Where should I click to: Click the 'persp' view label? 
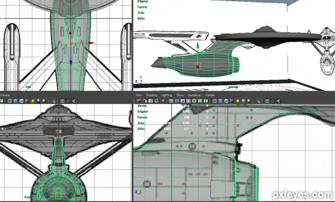[233, 87]
